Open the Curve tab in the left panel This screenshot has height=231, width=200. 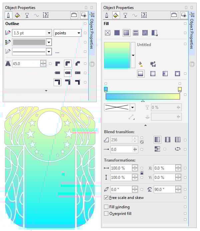[x=36, y=15]
